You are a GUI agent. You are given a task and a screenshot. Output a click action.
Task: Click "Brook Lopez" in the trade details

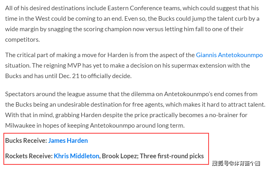[120, 156]
